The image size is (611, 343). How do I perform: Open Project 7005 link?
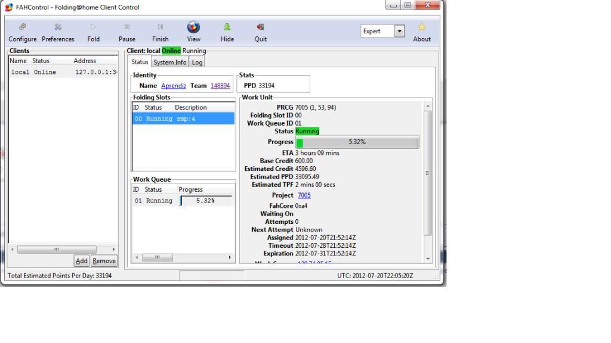click(304, 195)
